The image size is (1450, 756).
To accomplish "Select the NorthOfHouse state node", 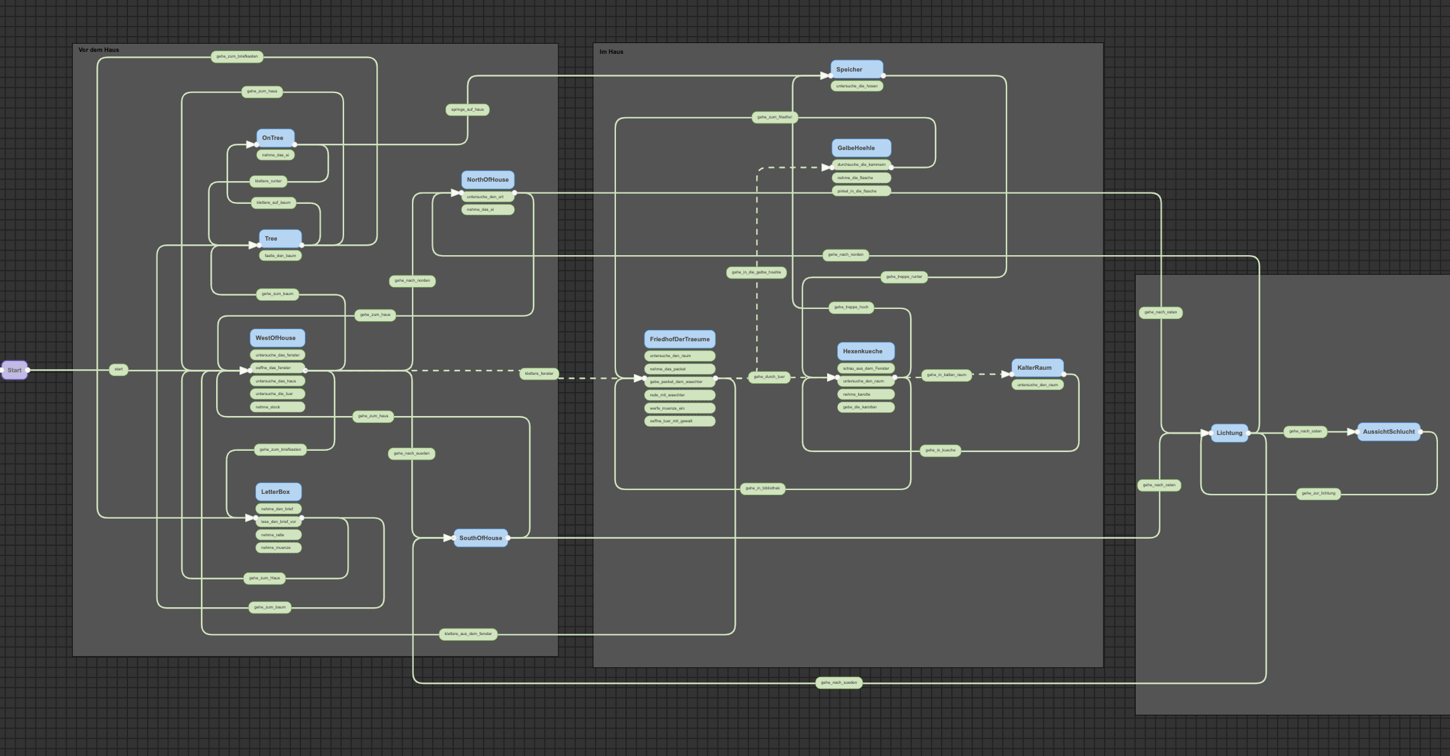I will pyautogui.click(x=487, y=180).
